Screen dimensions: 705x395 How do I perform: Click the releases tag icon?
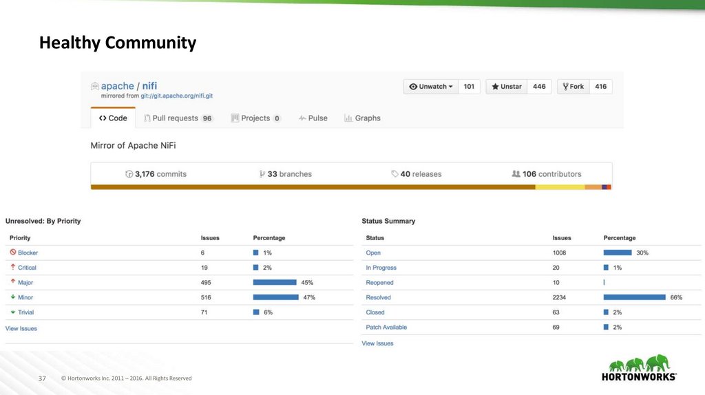(394, 174)
